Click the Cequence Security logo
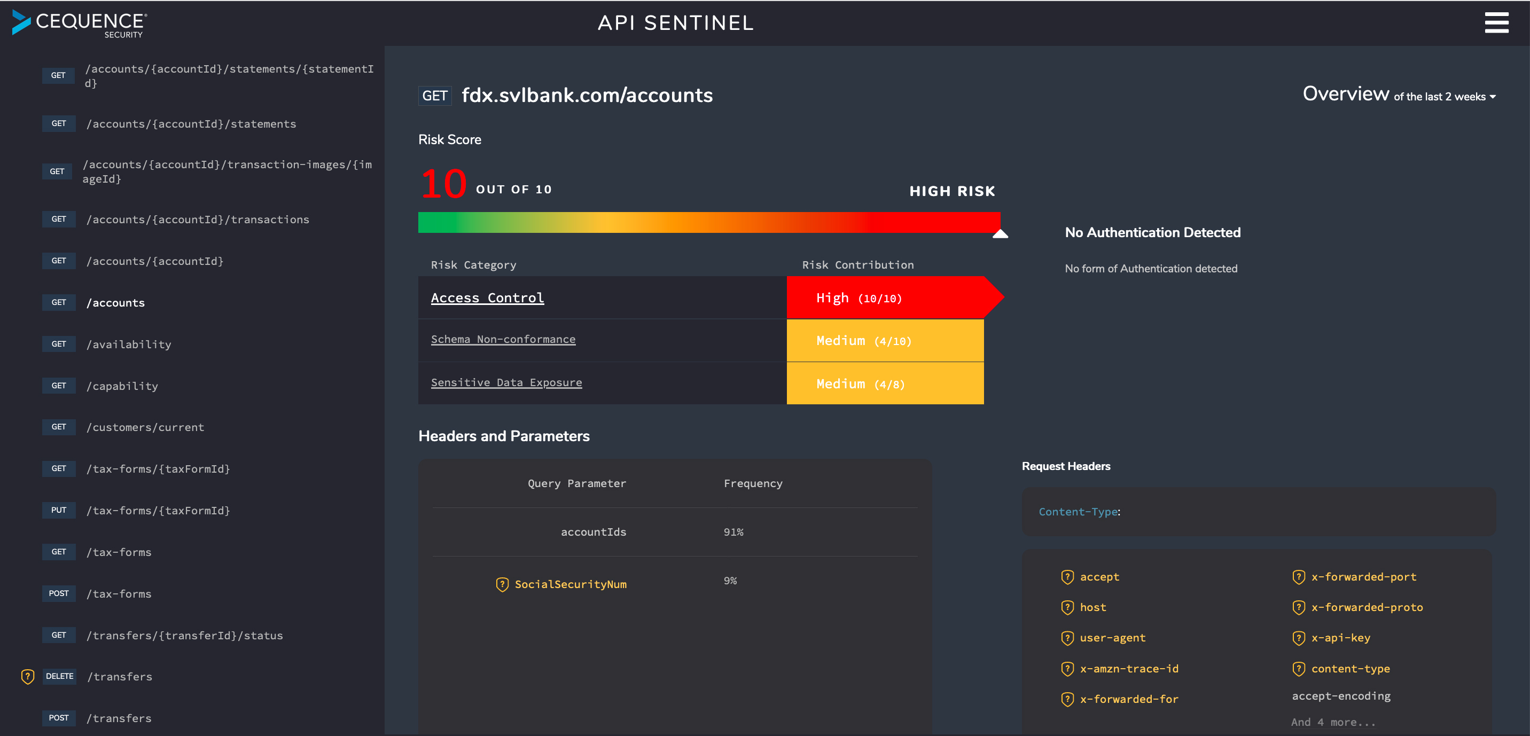 point(80,24)
